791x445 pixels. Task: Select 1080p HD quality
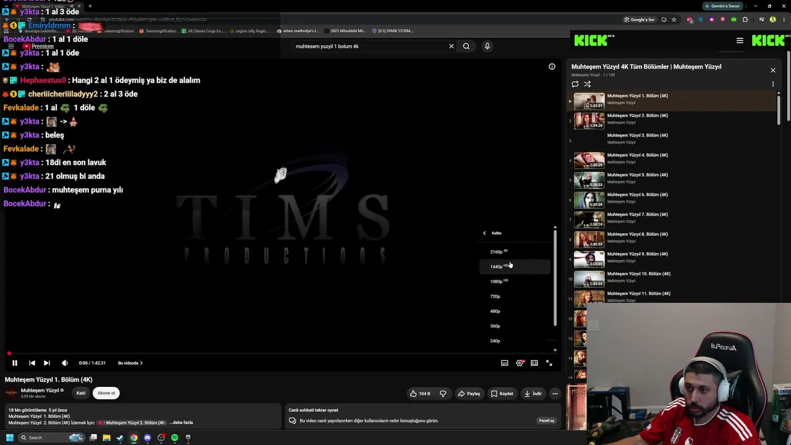click(515, 281)
